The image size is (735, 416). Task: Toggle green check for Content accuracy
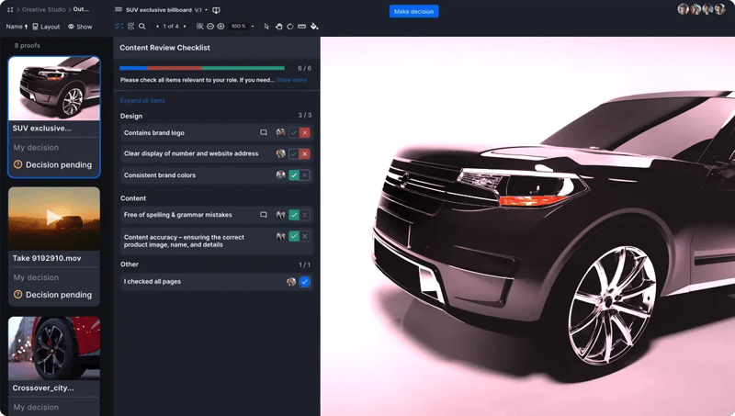click(294, 236)
